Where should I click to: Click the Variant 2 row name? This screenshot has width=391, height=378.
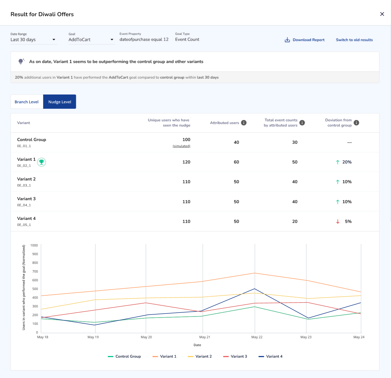pos(26,179)
